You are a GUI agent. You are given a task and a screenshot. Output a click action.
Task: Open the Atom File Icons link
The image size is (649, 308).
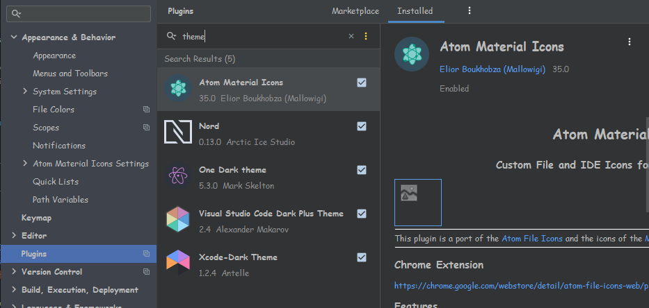click(x=531, y=239)
